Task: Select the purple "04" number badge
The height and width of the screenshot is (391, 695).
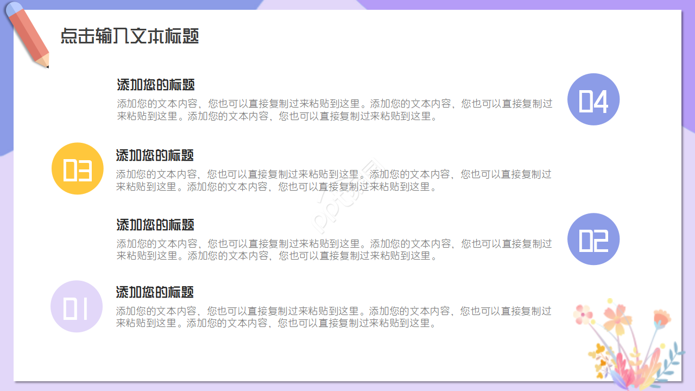Action: pos(594,99)
